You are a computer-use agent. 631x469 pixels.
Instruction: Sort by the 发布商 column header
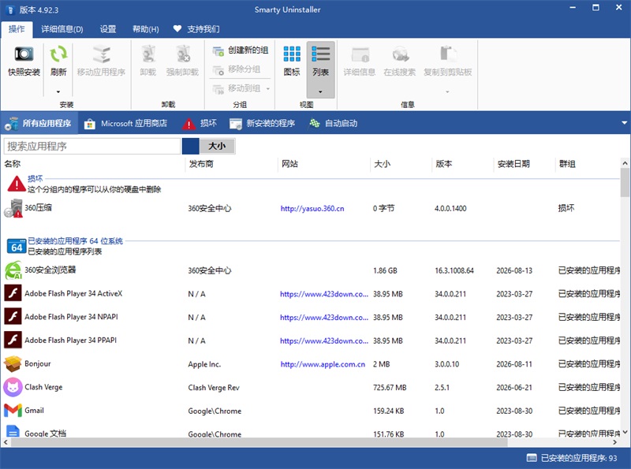(201, 164)
